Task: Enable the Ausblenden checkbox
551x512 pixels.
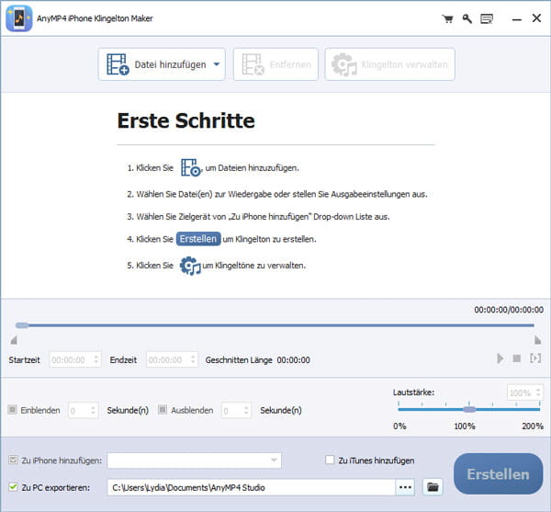Action: [x=163, y=409]
